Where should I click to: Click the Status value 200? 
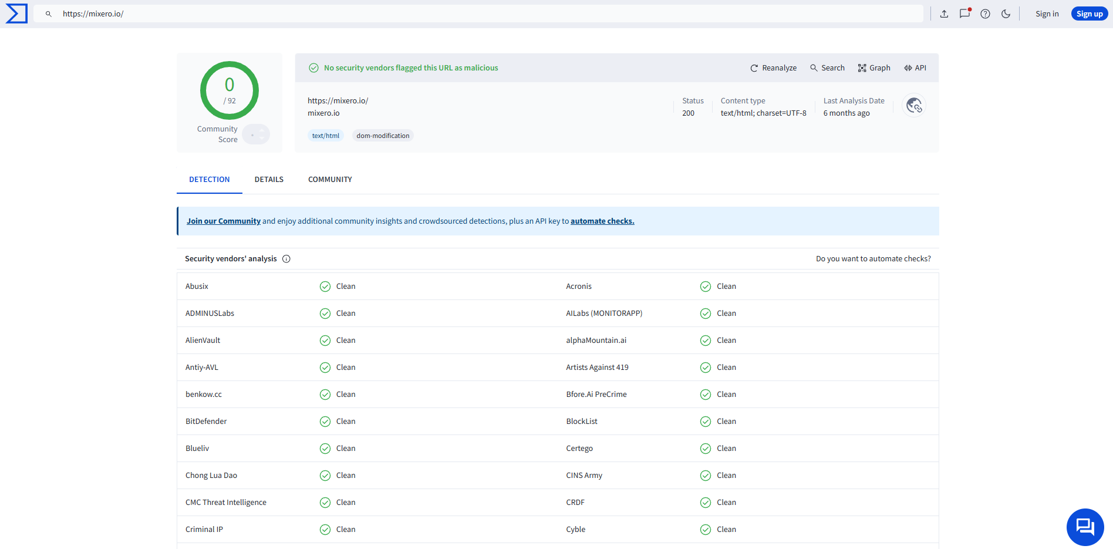pos(688,113)
